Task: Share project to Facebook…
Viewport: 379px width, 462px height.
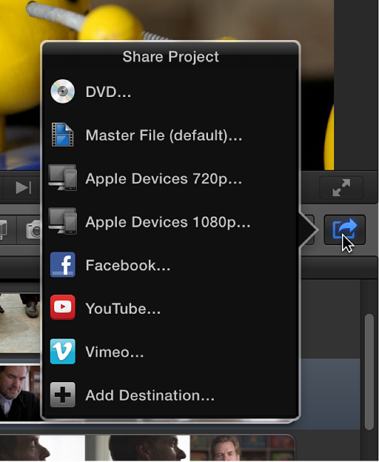Action: (x=170, y=265)
